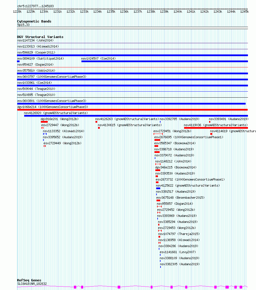
Task: Open the esv2676695 1000GenomesConsortiumPhase1 label
Action: click(x=189, y=137)
